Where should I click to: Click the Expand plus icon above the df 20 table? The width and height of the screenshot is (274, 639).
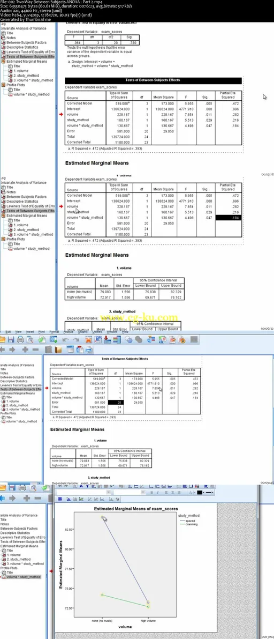click(25, 350)
